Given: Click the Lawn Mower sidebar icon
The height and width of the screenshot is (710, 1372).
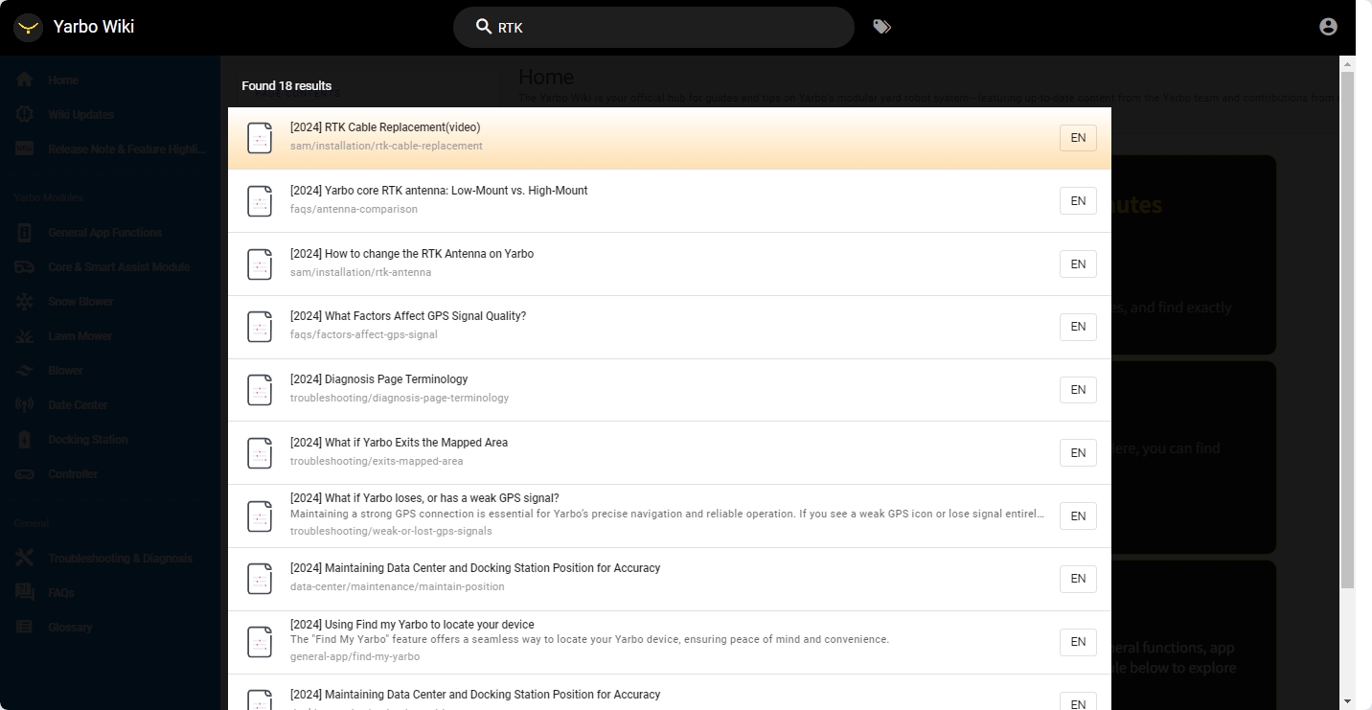Looking at the screenshot, I should coord(25,336).
